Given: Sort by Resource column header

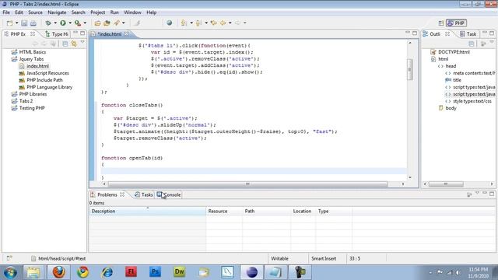Looking at the screenshot, I should coord(224,211).
